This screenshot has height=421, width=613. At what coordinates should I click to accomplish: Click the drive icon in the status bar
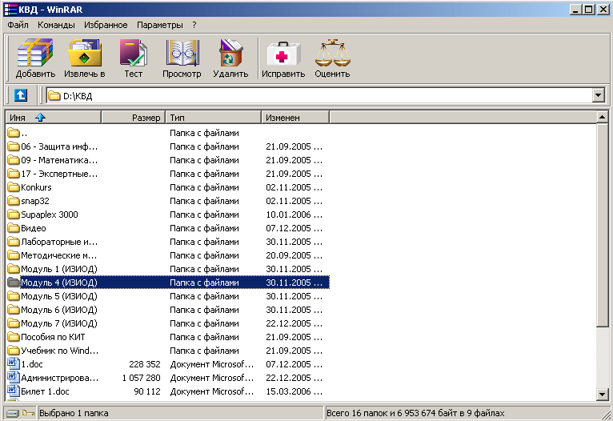[13, 413]
